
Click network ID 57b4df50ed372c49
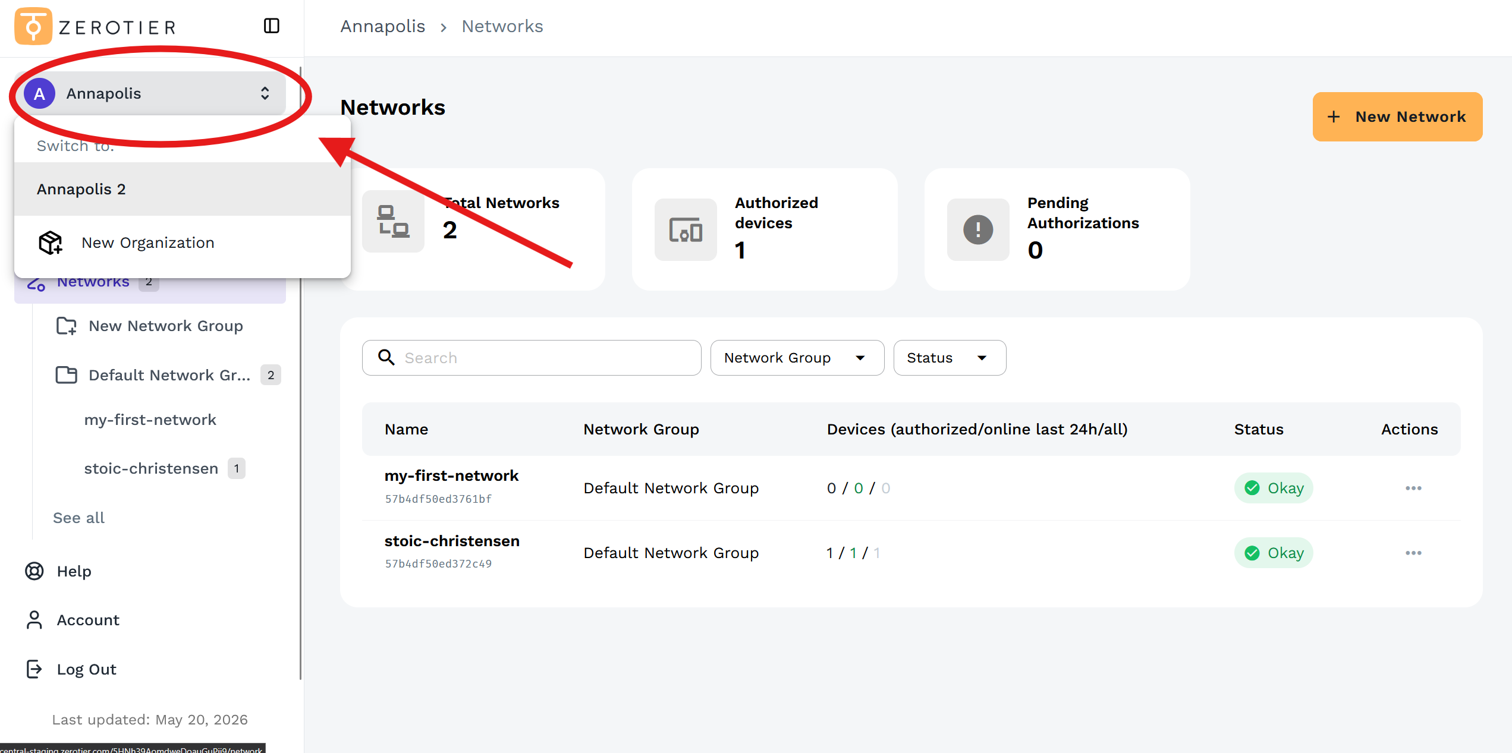438,564
